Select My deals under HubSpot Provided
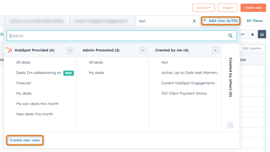270x152 pixels. click(x=24, y=93)
